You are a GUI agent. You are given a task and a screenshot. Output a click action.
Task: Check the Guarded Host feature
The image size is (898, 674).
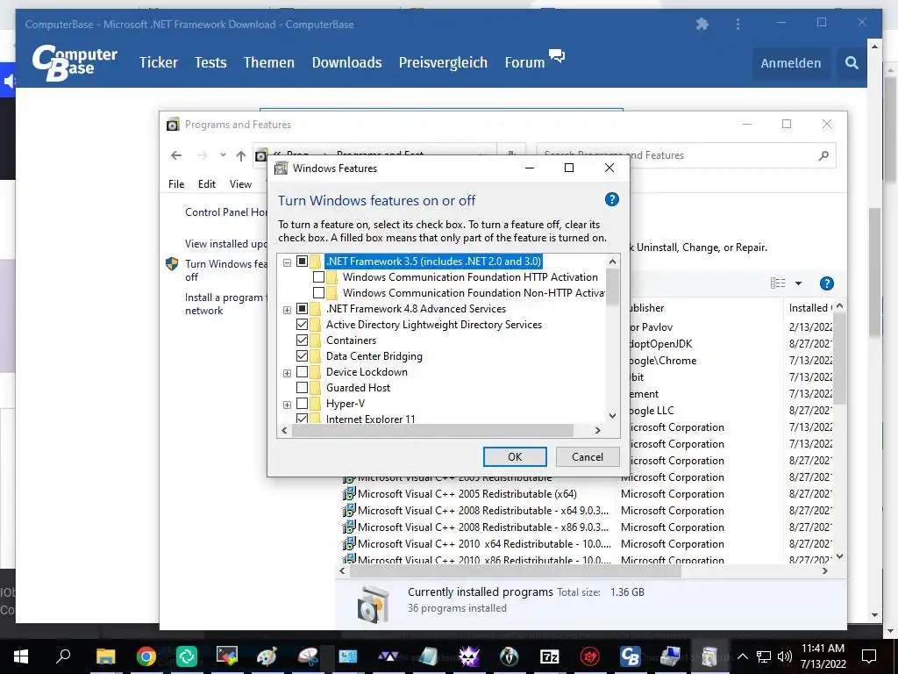[302, 388]
